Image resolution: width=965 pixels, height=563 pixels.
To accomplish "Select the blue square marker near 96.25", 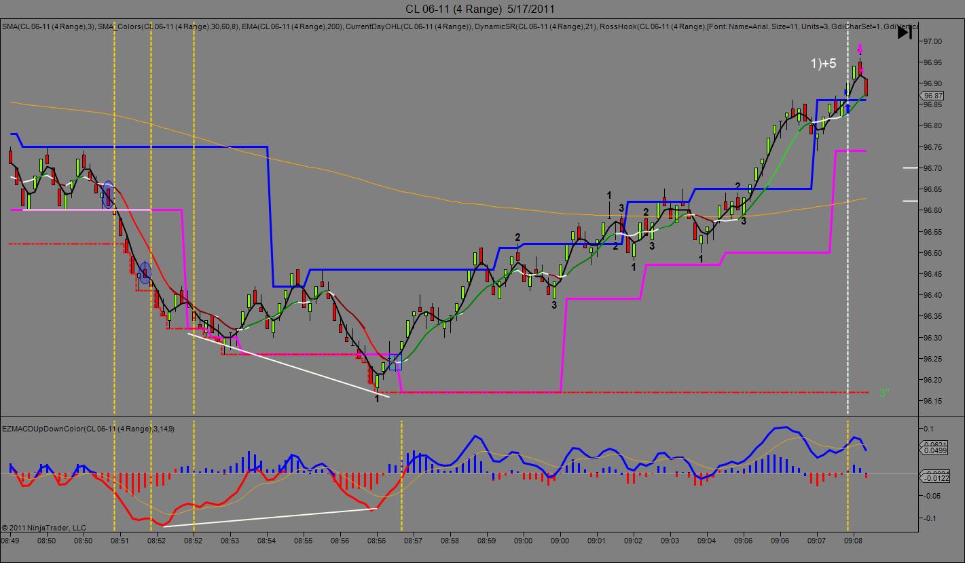I will tap(395, 362).
